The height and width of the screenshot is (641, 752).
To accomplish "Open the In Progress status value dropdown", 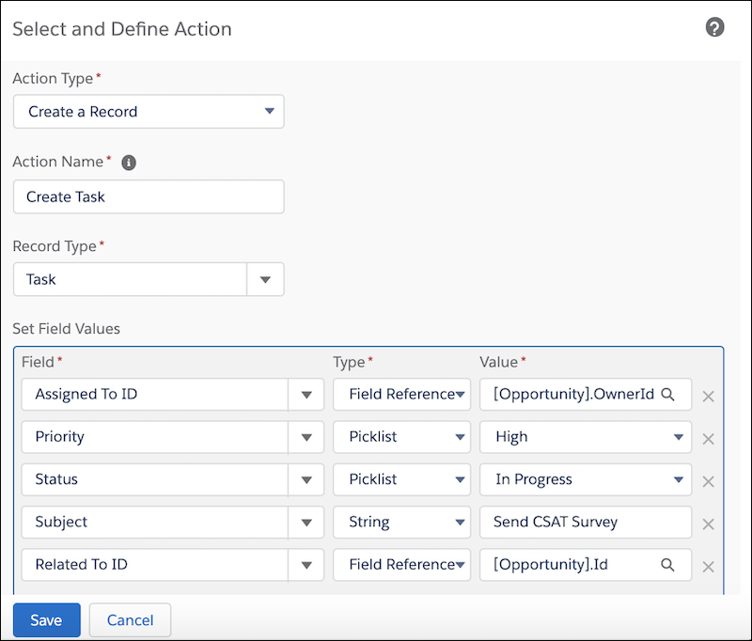I will pos(586,479).
